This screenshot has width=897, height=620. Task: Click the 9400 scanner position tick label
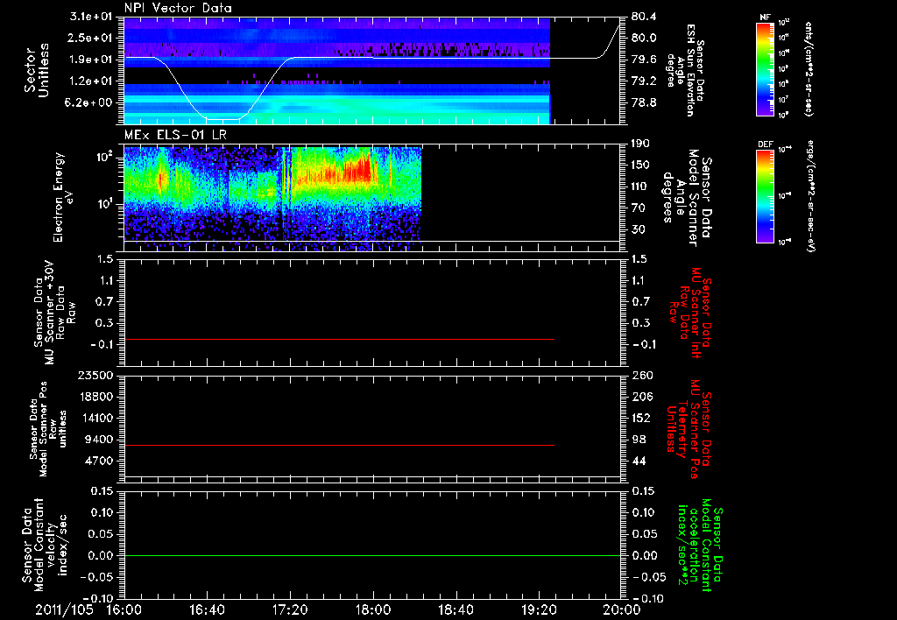[x=100, y=440]
